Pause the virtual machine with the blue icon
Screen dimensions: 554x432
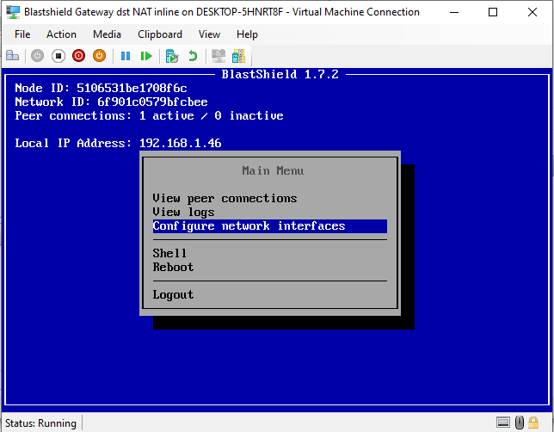tap(126, 56)
